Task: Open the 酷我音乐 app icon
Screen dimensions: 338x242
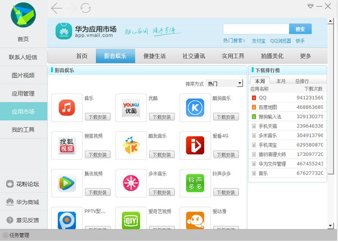Action: coord(131,145)
